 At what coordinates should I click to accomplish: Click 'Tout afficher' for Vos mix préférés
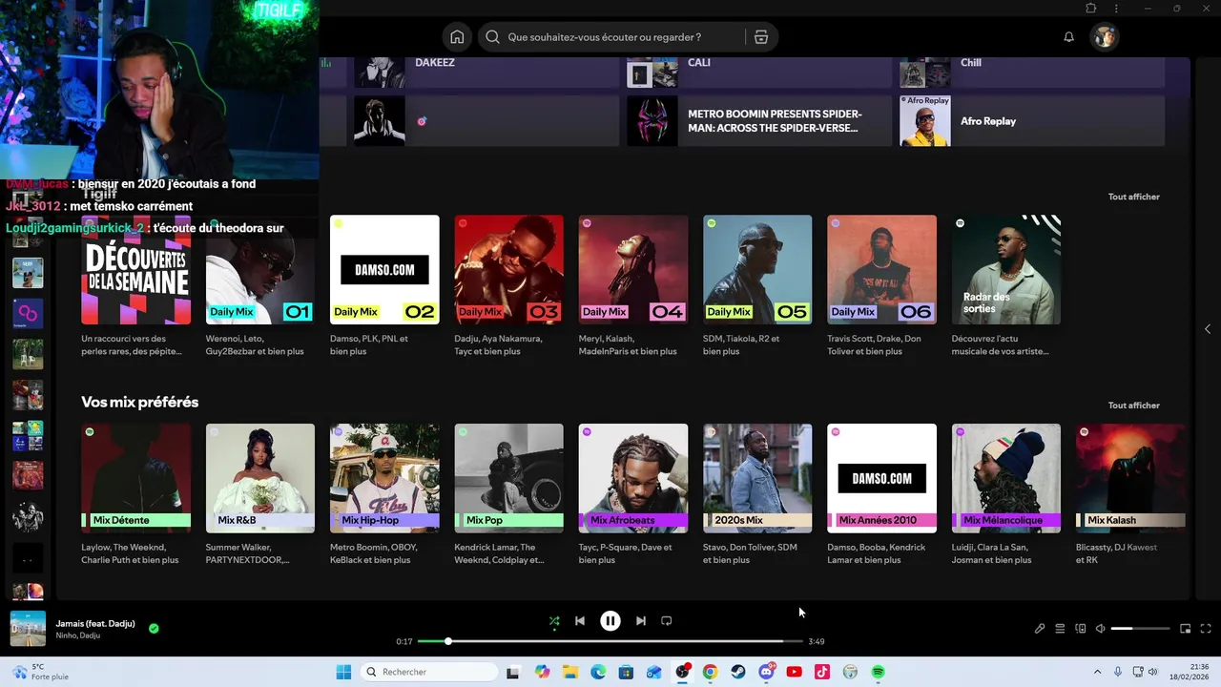click(x=1134, y=406)
